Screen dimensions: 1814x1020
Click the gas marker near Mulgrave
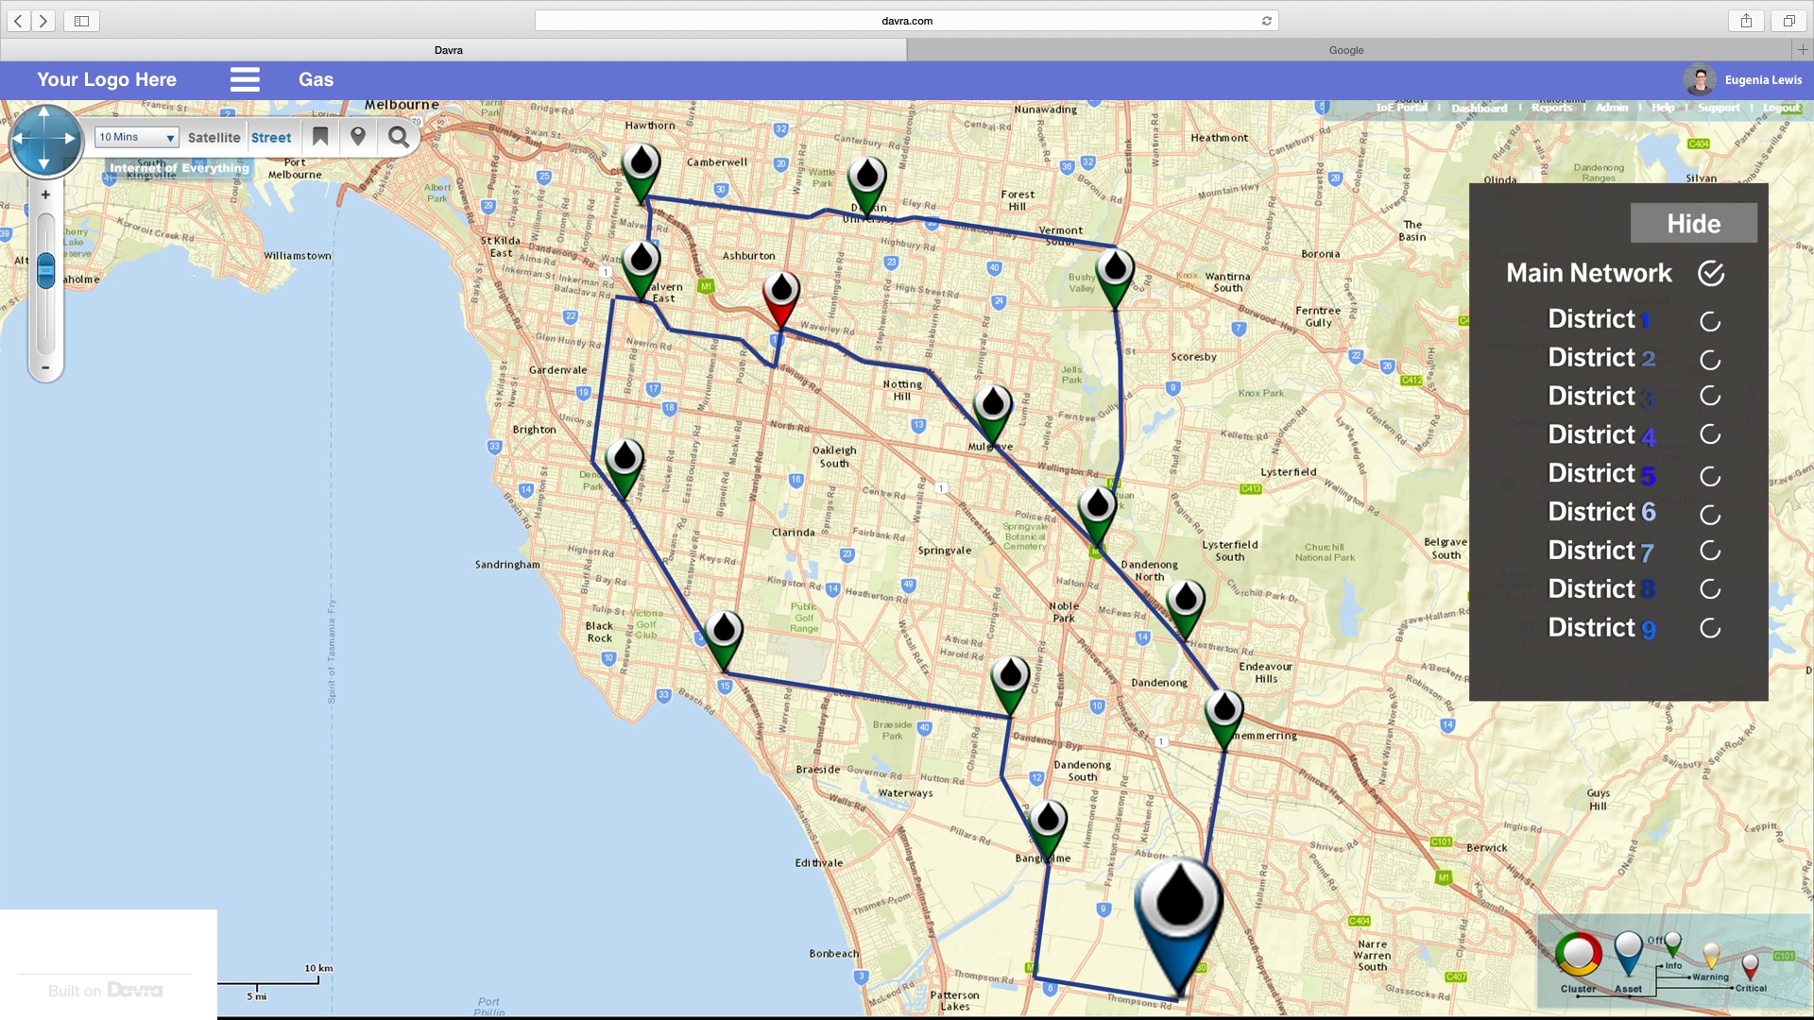pyautogui.click(x=993, y=416)
